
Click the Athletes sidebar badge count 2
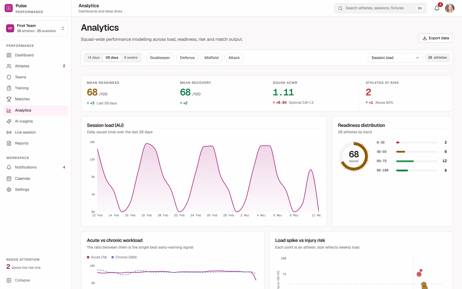coord(64,66)
